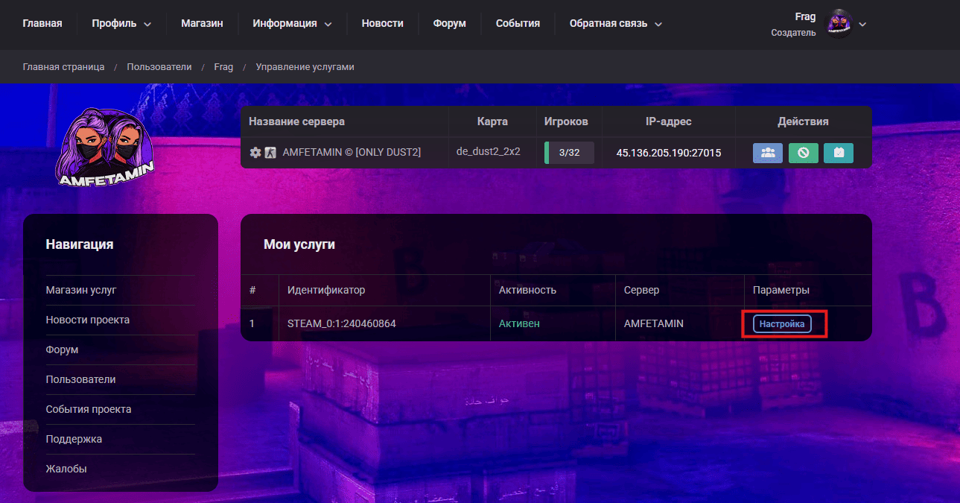Open Магазин услуг in the navigation sidebar

tap(81, 290)
